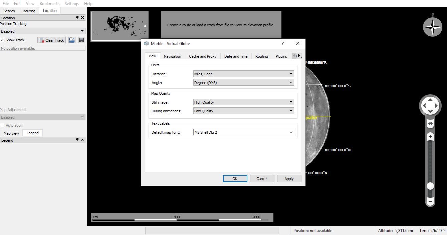This screenshot has width=447, height=235.
Task: Click the 'Altitude: 5,811.6 mi' status entry
Action: click(x=396, y=230)
